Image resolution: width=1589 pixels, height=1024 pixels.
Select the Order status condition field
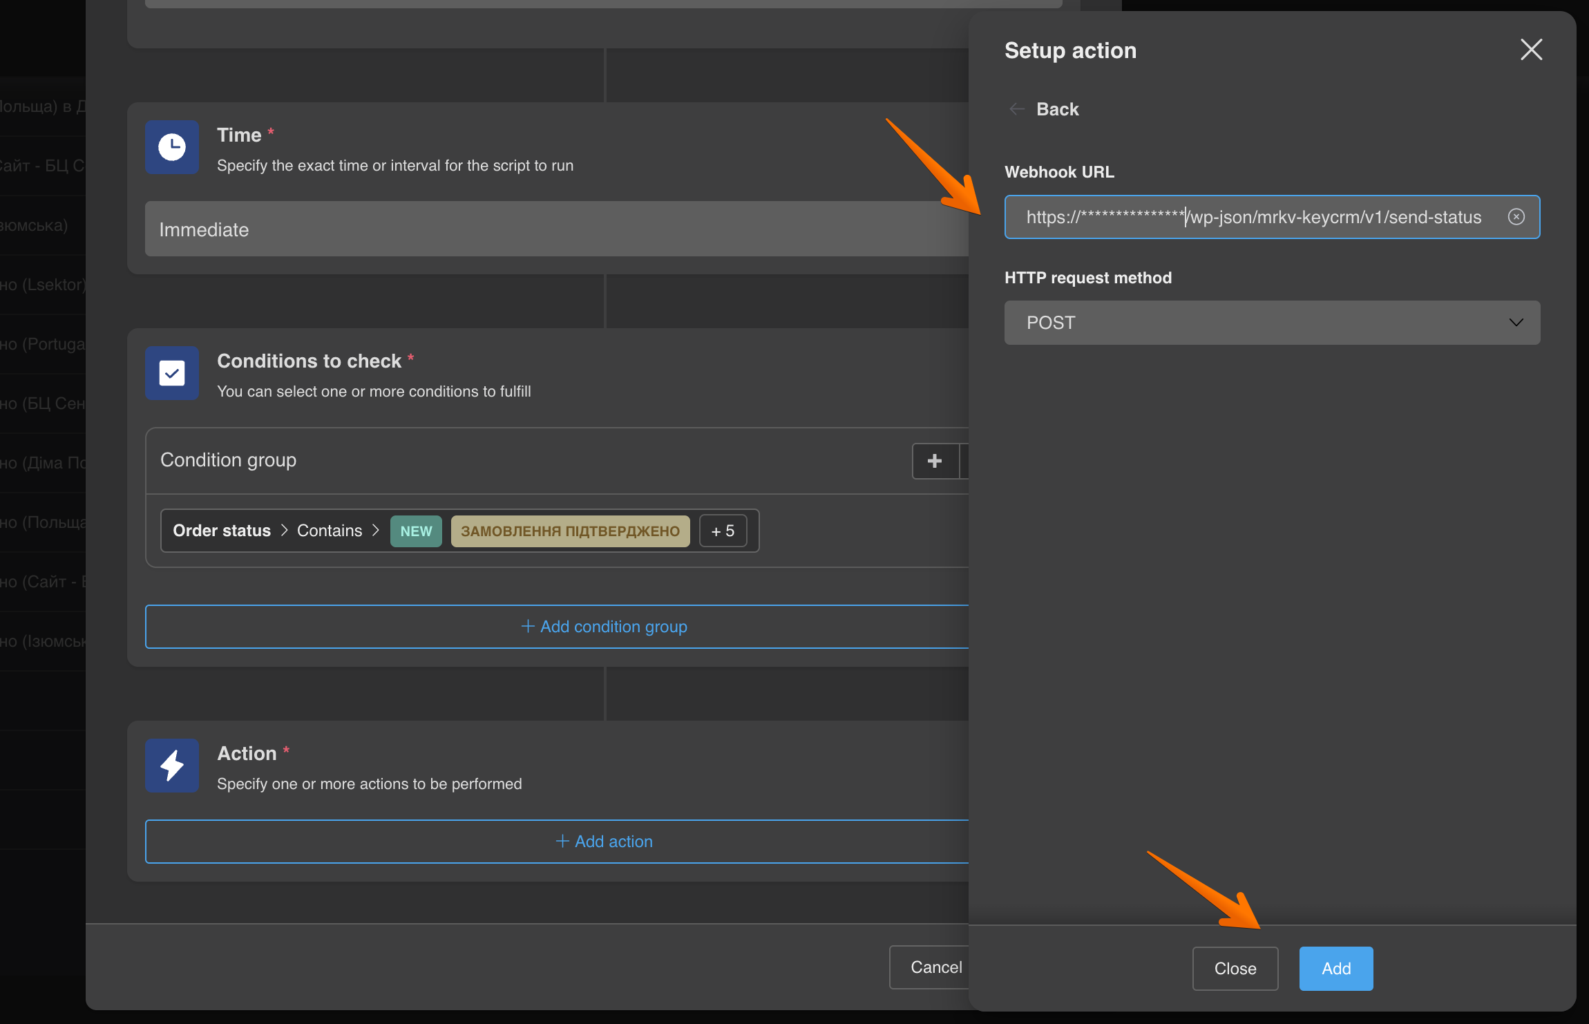222,531
